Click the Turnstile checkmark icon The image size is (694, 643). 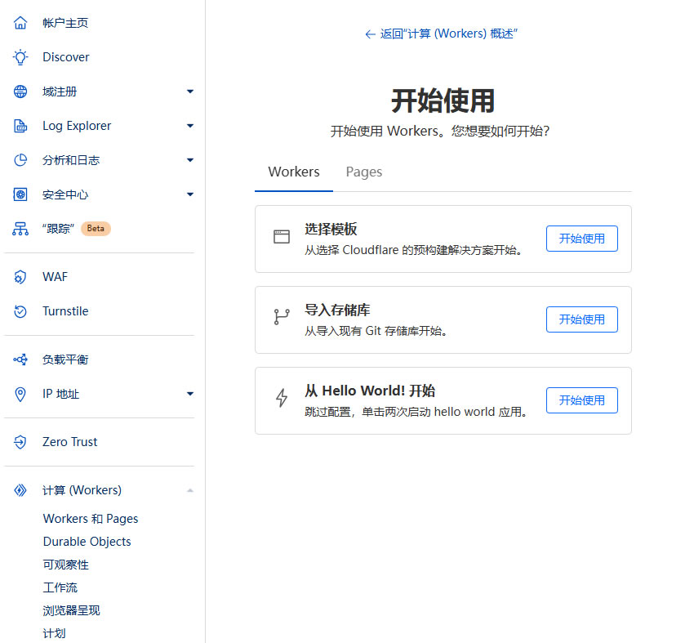[x=20, y=311]
